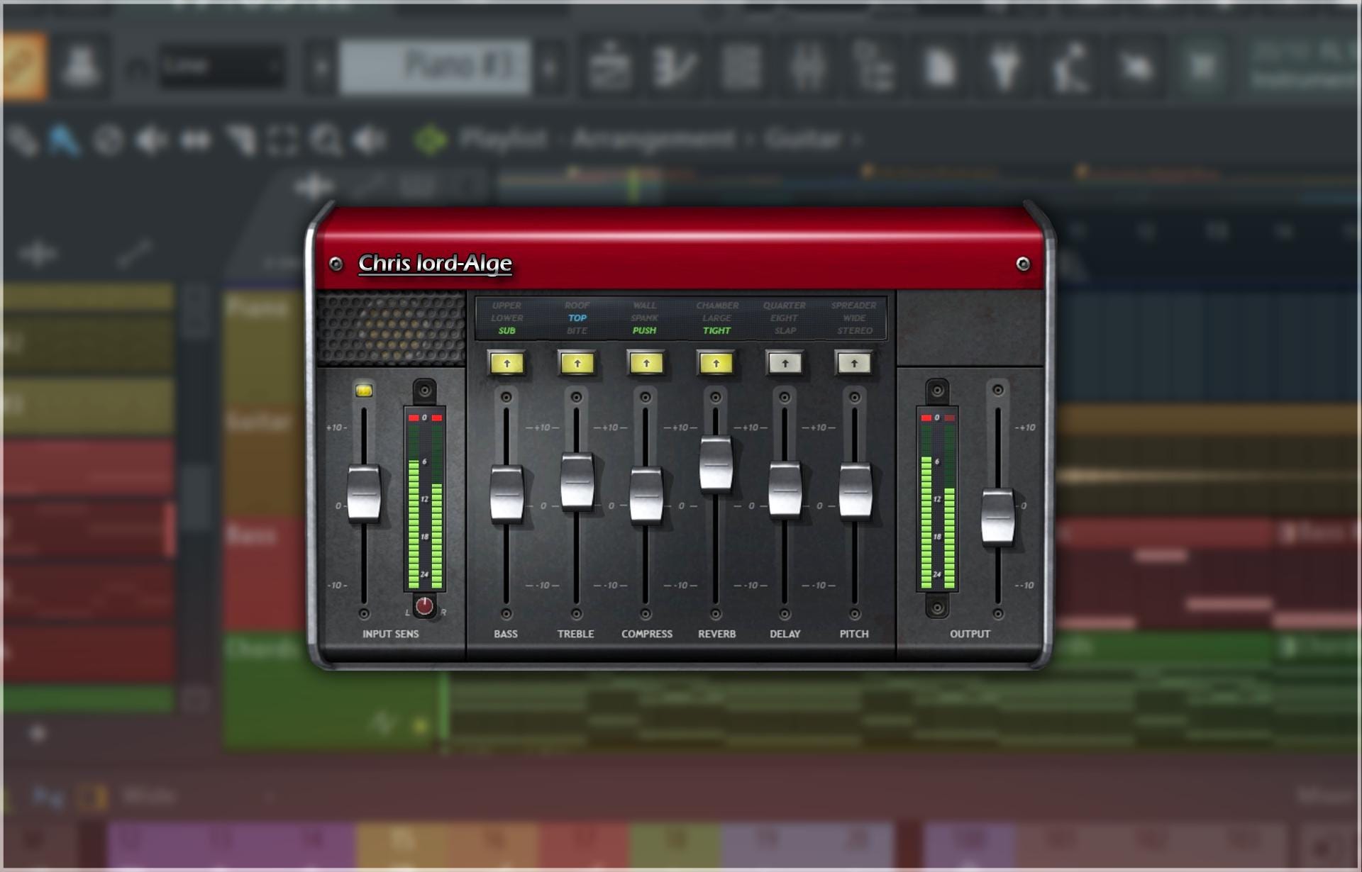
Task: Select the PUSH compress mode text
Action: [644, 330]
